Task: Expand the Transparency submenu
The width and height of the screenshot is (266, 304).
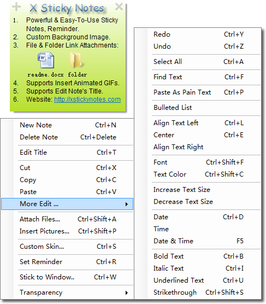Action: pyautogui.click(x=67, y=293)
